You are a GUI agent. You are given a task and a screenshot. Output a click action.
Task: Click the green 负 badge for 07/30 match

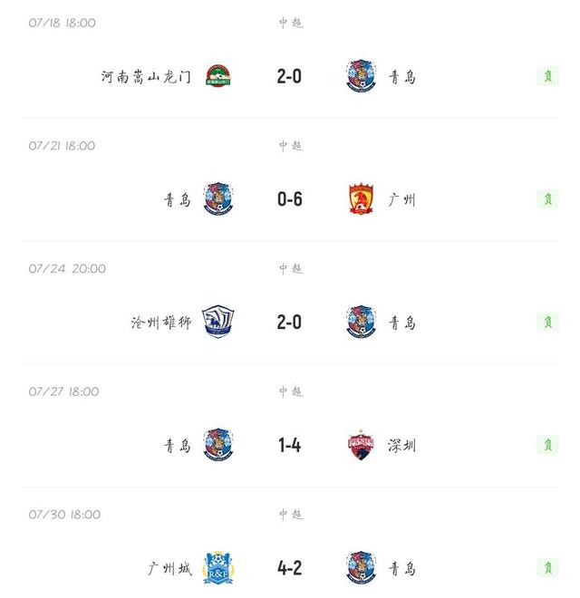(x=547, y=568)
